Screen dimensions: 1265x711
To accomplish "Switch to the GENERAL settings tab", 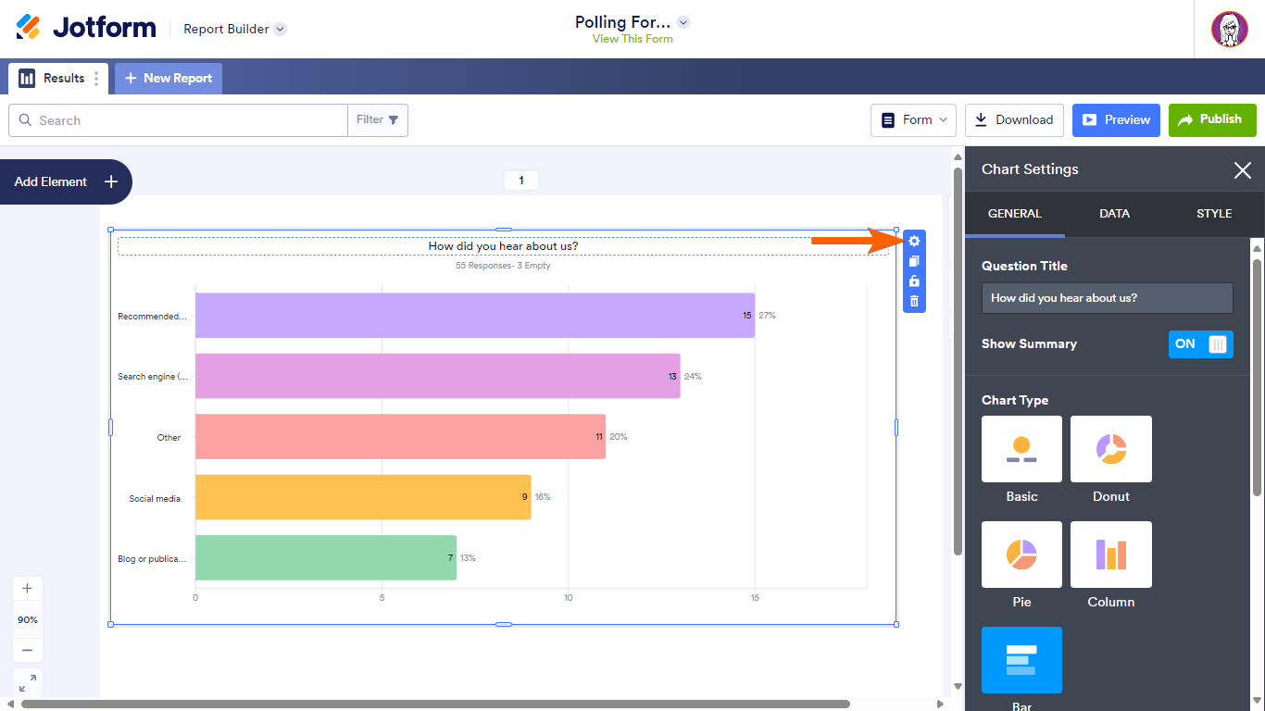I will [x=1015, y=214].
